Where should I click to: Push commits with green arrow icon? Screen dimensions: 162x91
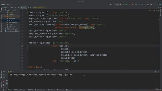(x=145, y=5)
